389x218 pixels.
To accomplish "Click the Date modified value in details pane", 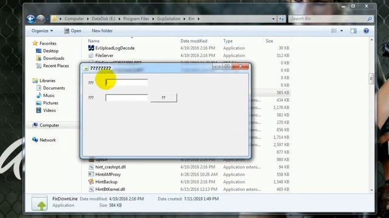I will 126,199.
